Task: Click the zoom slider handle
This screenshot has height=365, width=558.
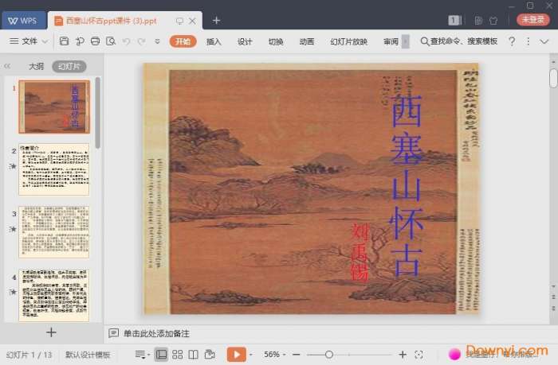Action: 329,355
